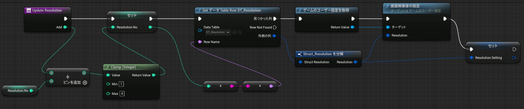524x109 pixels.
Task: Click the Row Name purple input pin
Action: 200,42
